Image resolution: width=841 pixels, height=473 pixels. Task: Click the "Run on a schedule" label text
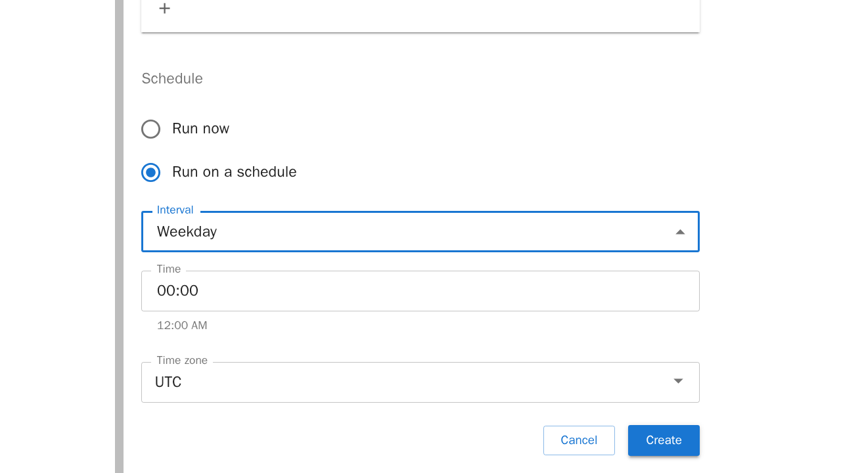pyautogui.click(x=234, y=172)
